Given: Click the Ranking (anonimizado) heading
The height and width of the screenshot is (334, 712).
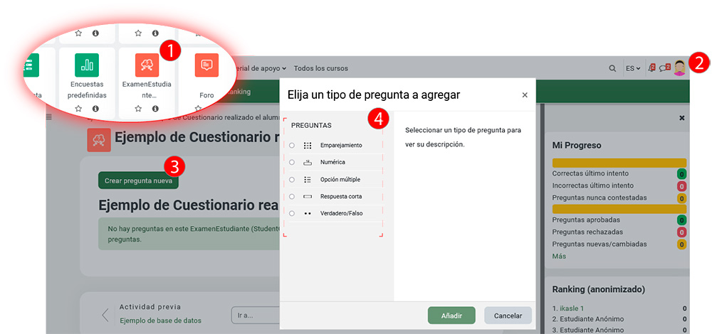Looking at the screenshot, I should pos(599,289).
